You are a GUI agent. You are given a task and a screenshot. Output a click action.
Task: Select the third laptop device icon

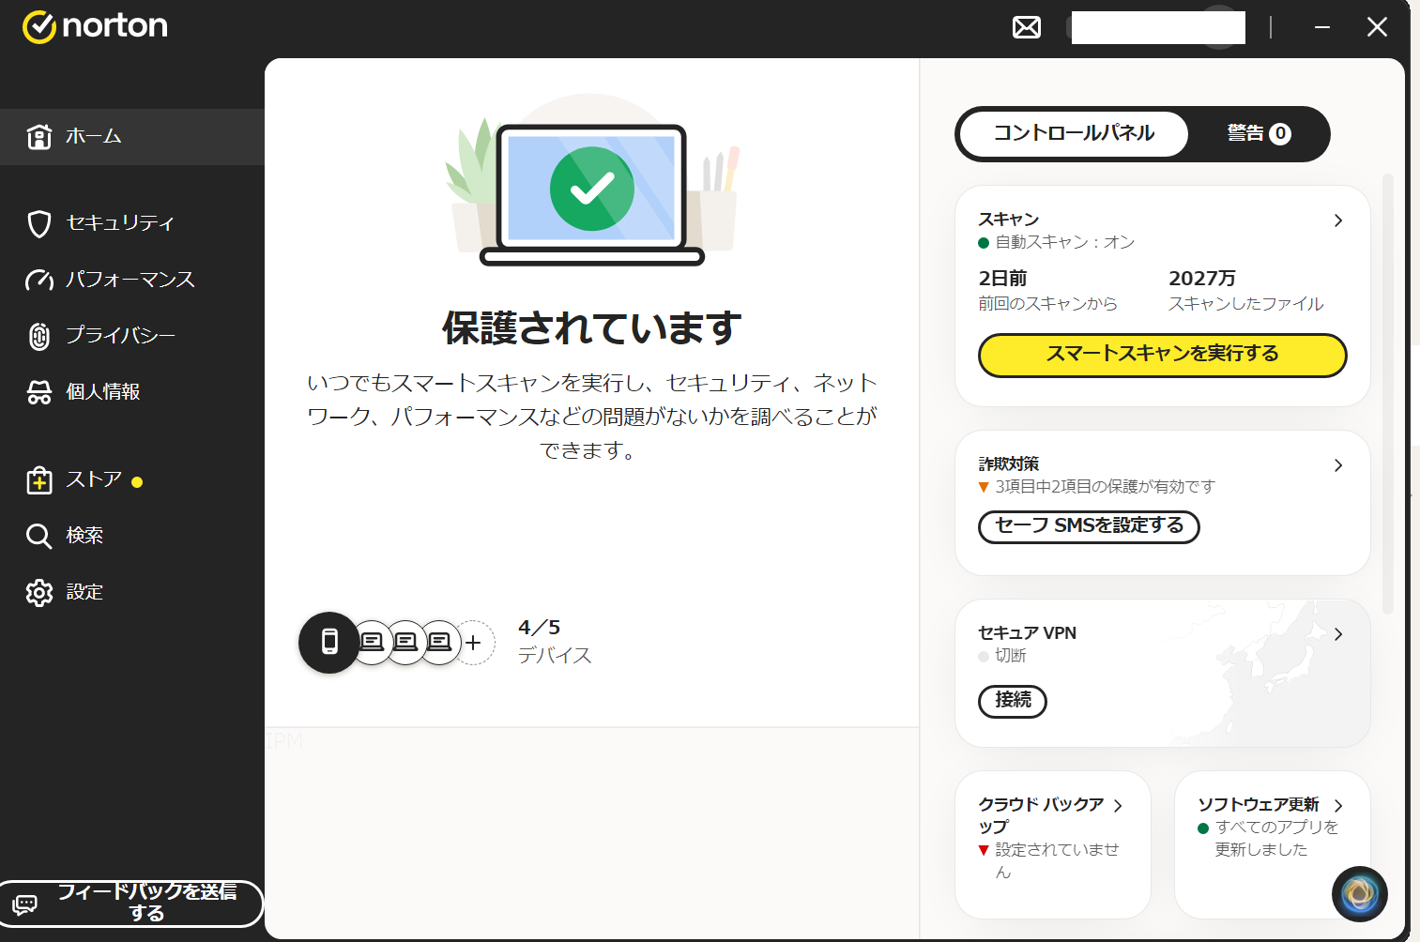[439, 643]
